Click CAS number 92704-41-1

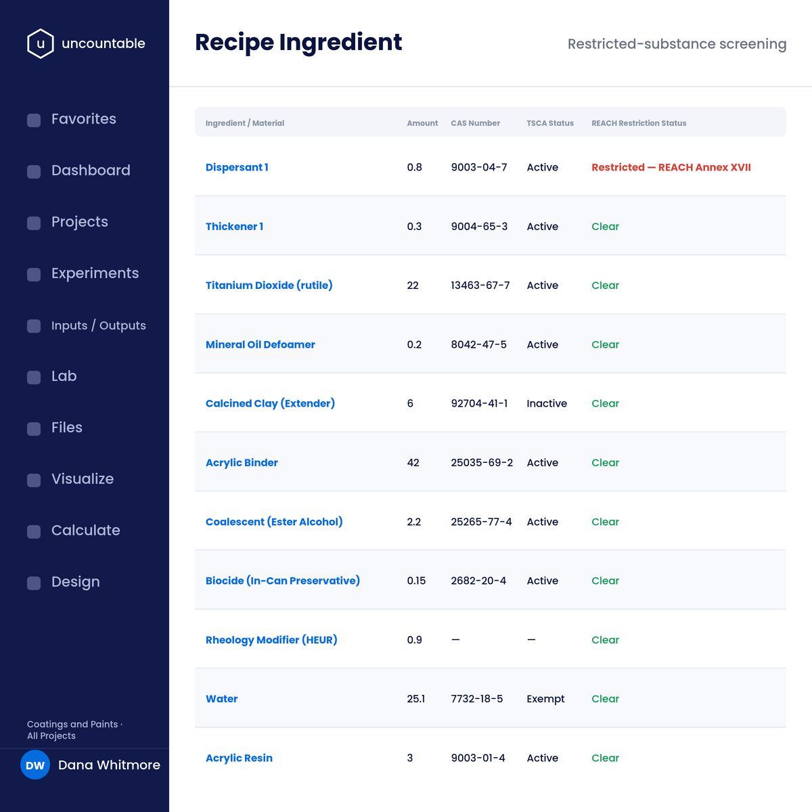[x=480, y=403]
